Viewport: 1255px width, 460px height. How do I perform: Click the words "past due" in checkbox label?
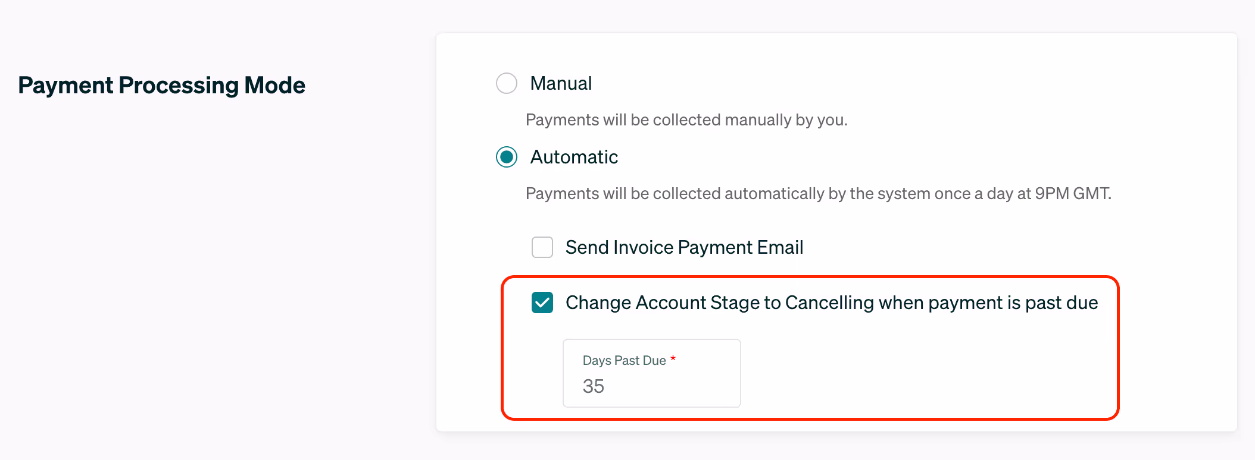point(1062,303)
